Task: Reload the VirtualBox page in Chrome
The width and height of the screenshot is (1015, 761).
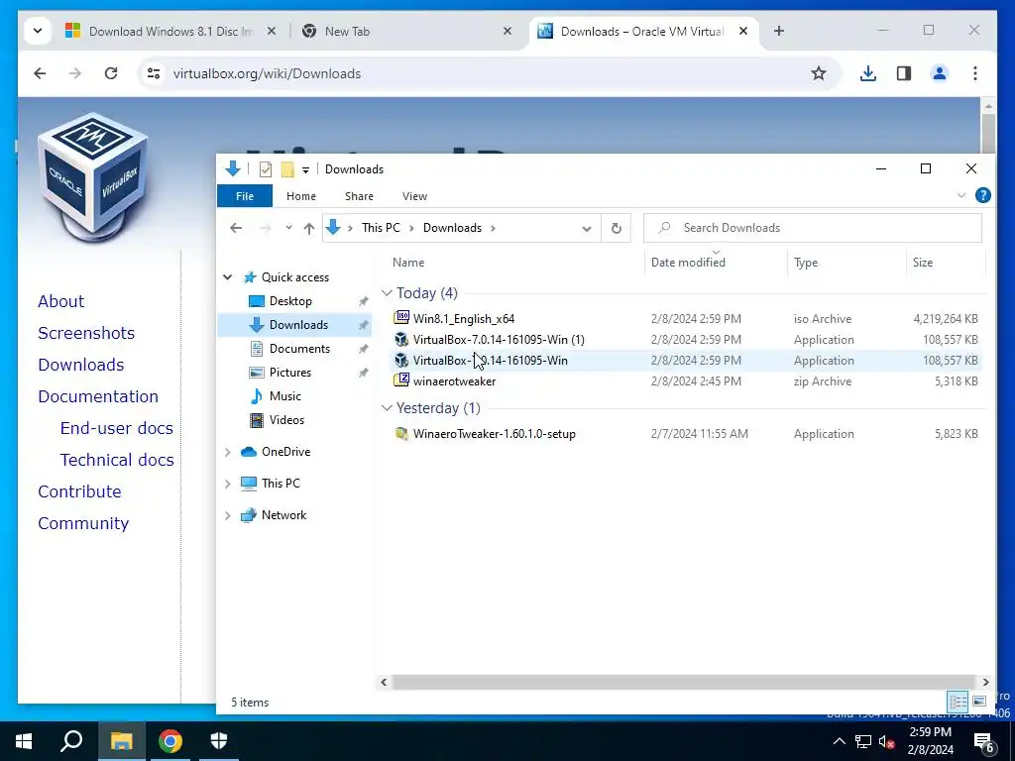Action: 111,73
